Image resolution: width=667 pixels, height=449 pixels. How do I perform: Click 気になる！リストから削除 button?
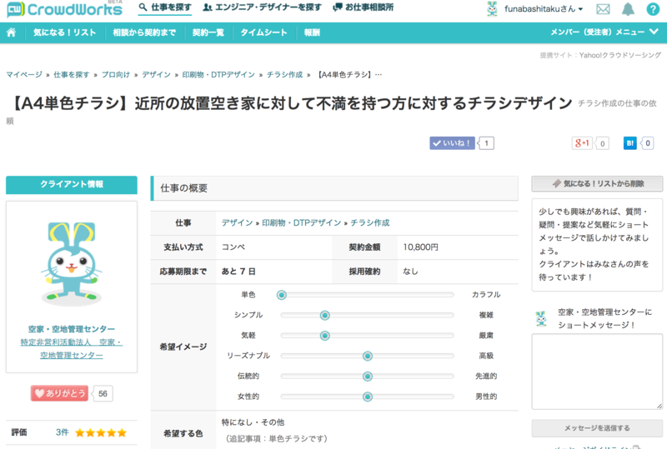[597, 183]
